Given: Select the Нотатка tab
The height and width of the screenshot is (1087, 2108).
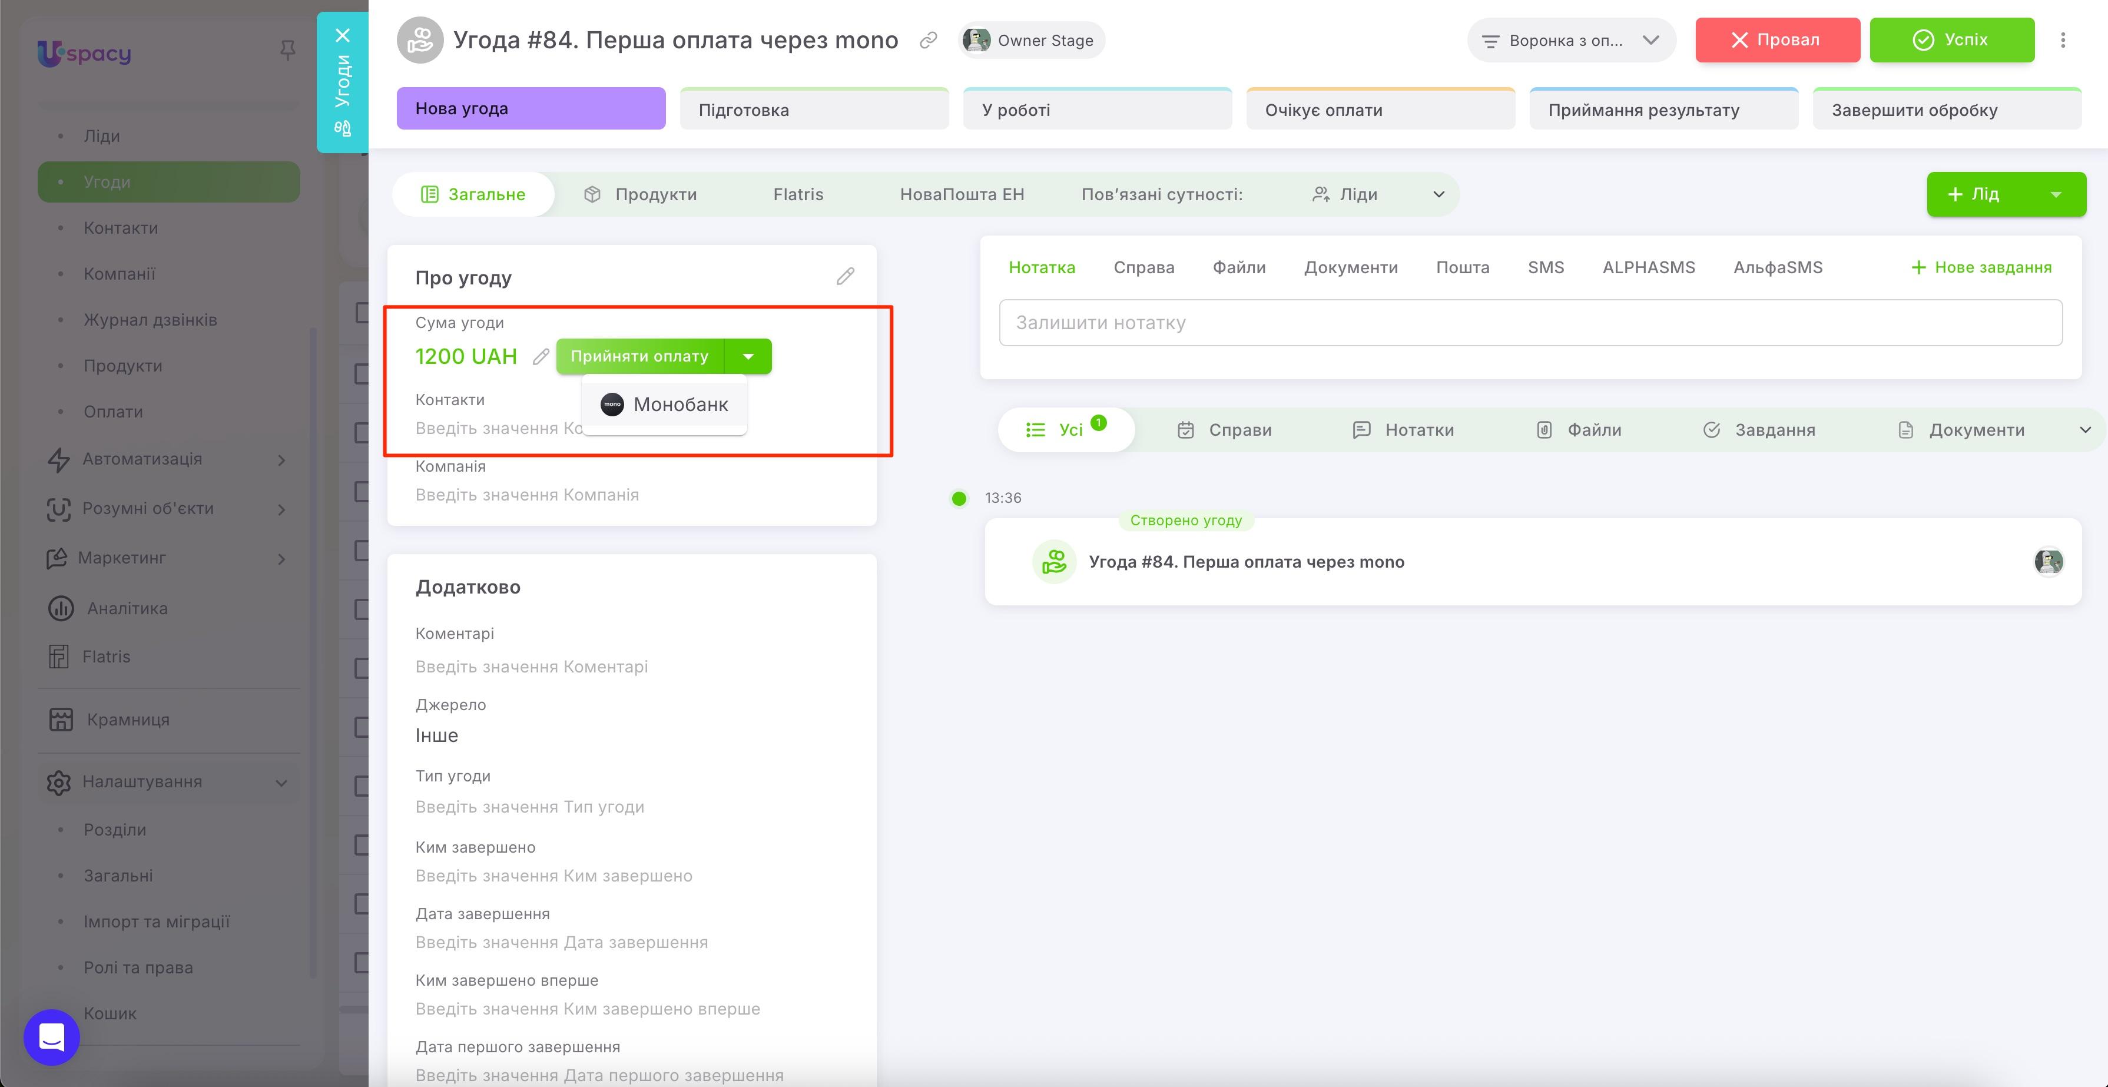Looking at the screenshot, I should (x=1042, y=267).
